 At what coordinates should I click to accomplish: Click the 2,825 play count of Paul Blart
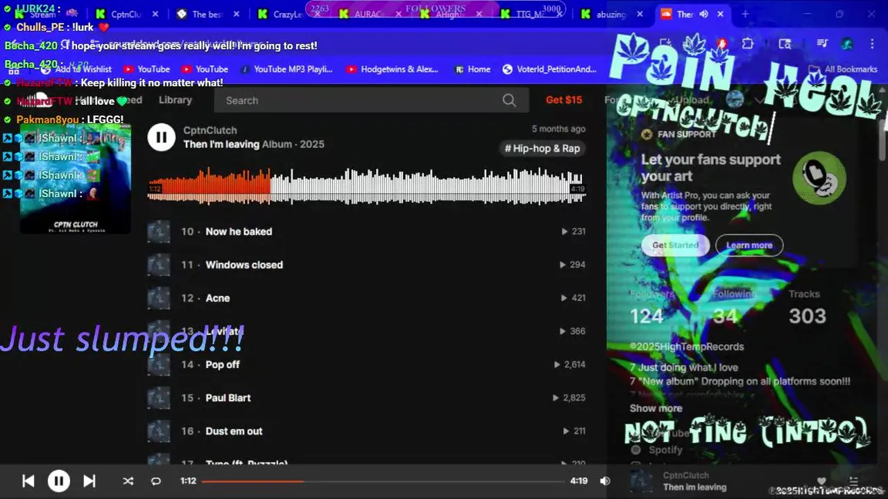569,398
